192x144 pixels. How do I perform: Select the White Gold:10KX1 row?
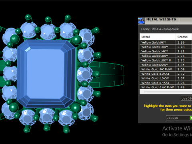point(166,74)
